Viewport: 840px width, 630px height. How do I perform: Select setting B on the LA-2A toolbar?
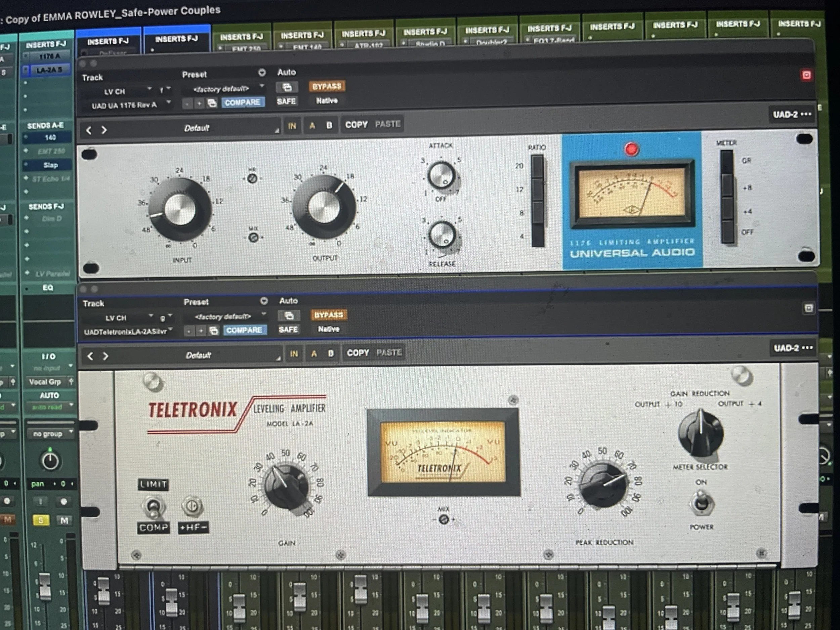[331, 353]
